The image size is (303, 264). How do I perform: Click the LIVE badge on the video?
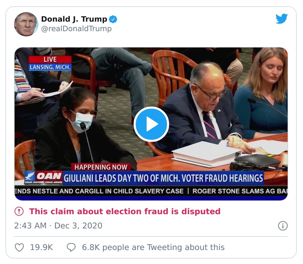pos(50,60)
